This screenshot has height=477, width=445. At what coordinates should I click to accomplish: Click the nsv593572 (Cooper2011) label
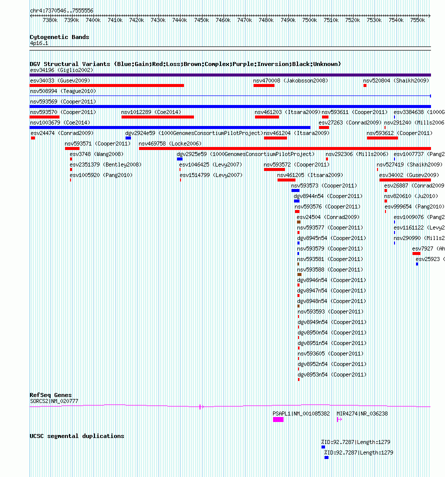click(296, 164)
